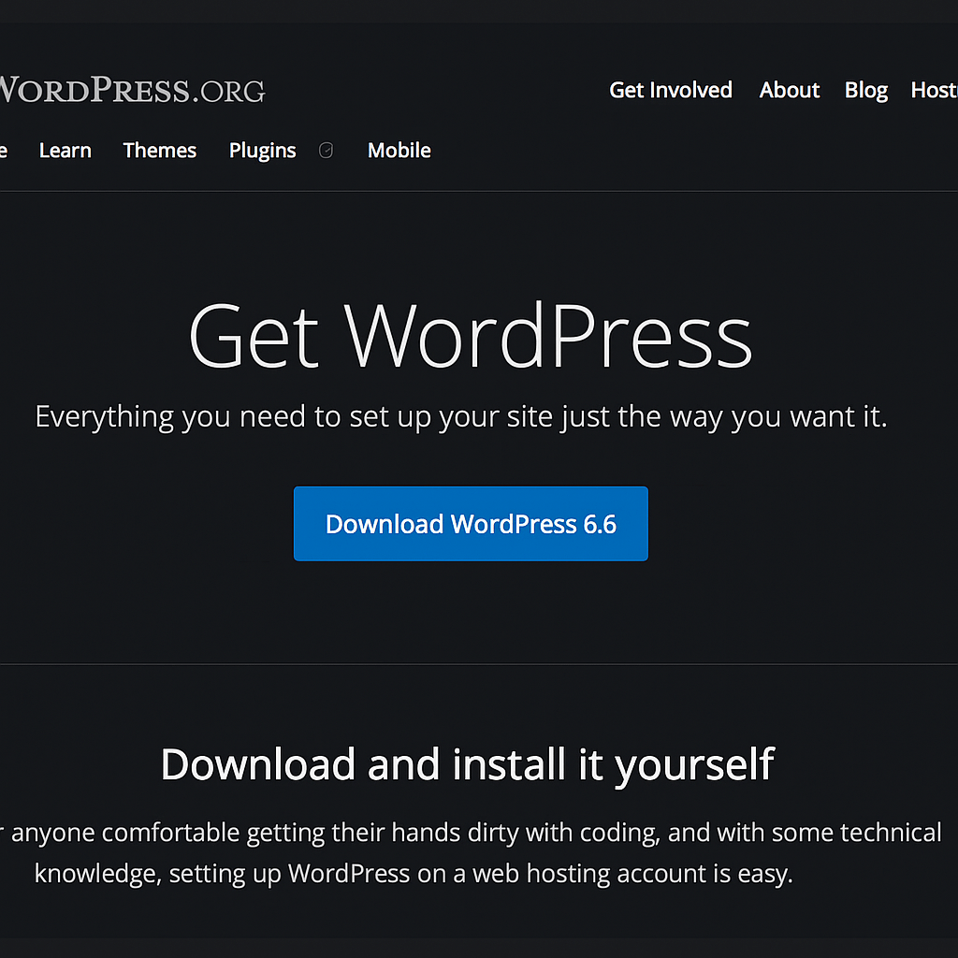This screenshot has height=958, width=958.
Task: Open the Learn navigation item
Action: coord(65,151)
